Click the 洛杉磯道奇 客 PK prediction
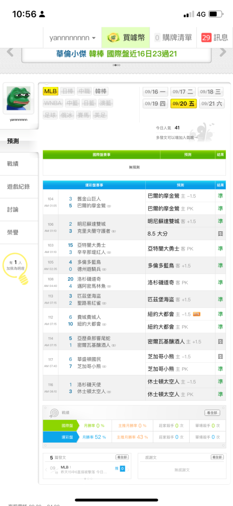Screen dimensions: 233x506 point(167,282)
